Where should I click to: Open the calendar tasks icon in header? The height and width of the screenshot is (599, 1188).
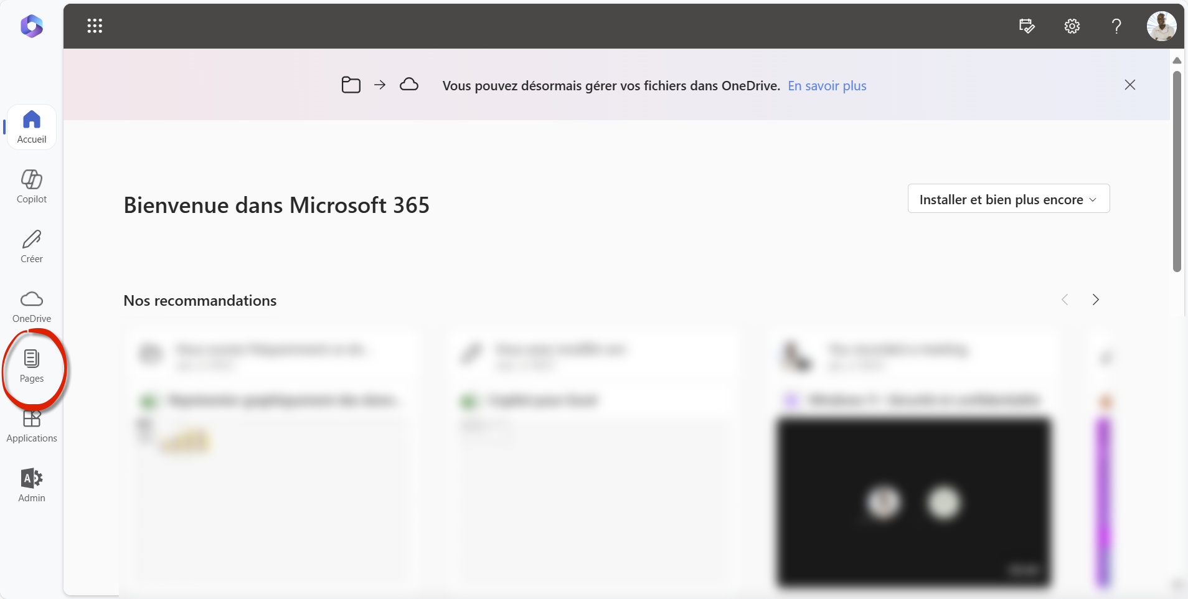click(x=1027, y=26)
